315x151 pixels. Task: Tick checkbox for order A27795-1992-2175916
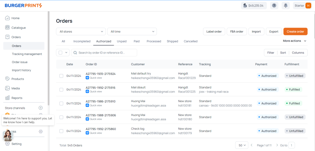61,89
